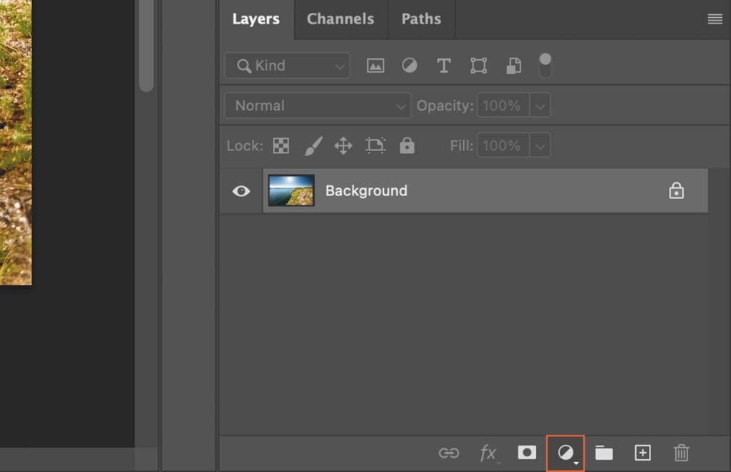Viewport: 731px width, 472px height.
Task: Unlock the Background layer via its lock badge
Action: 675,190
